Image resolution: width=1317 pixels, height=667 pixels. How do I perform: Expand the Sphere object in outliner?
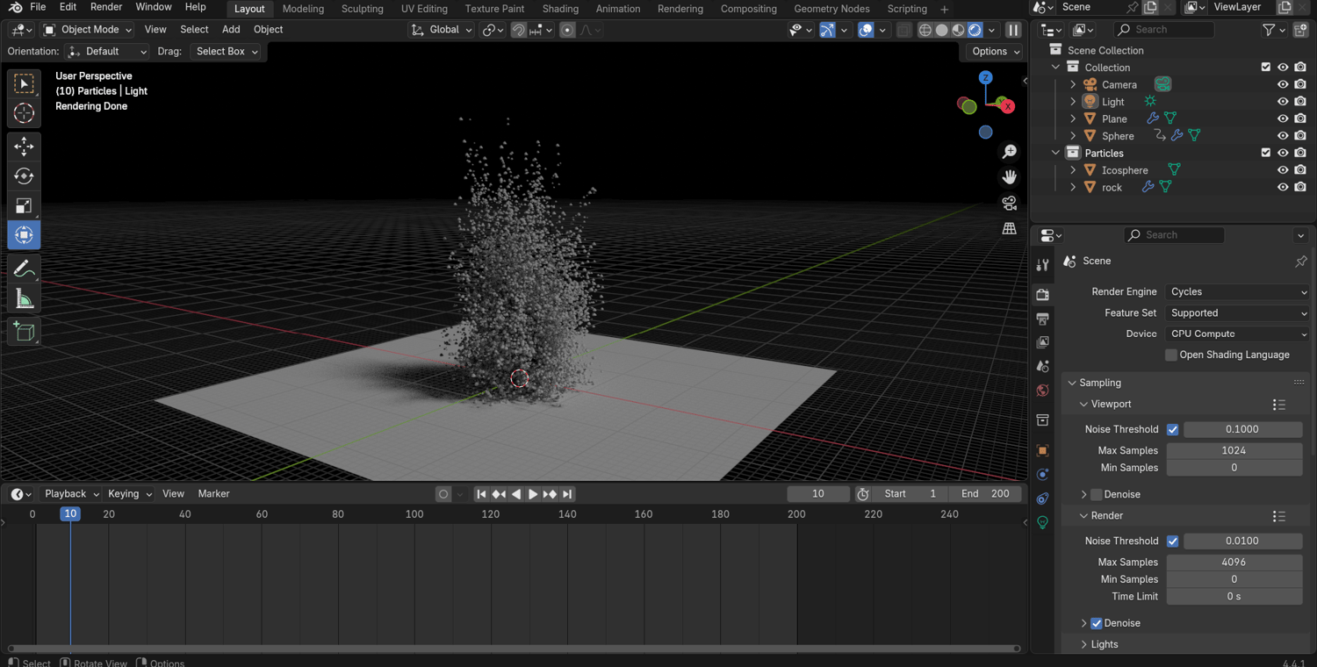pyautogui.click(x=1073, y=136)
